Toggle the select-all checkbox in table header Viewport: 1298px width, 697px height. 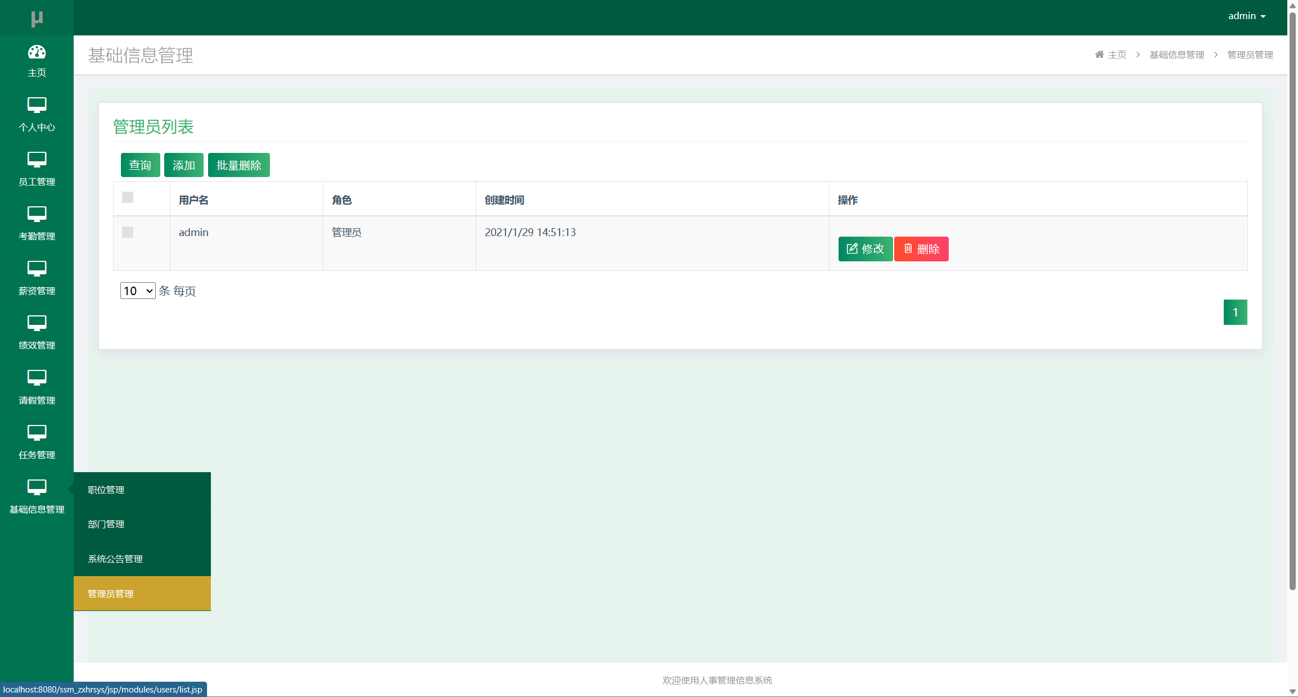pyautogui.click(x=128, y=197)
